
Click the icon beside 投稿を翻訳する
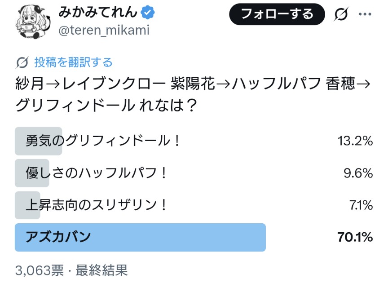point(22,62)
